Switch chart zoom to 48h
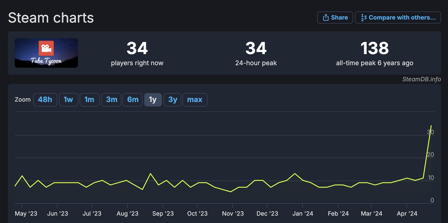The width and height of the screenshot is (448, 223). coord(45,100)
